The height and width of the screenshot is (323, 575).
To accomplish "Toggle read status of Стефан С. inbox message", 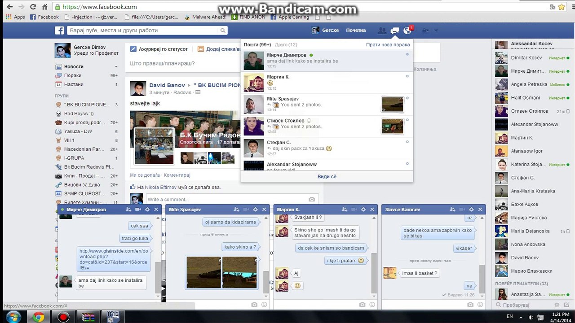I will click(x=407, y=142).
